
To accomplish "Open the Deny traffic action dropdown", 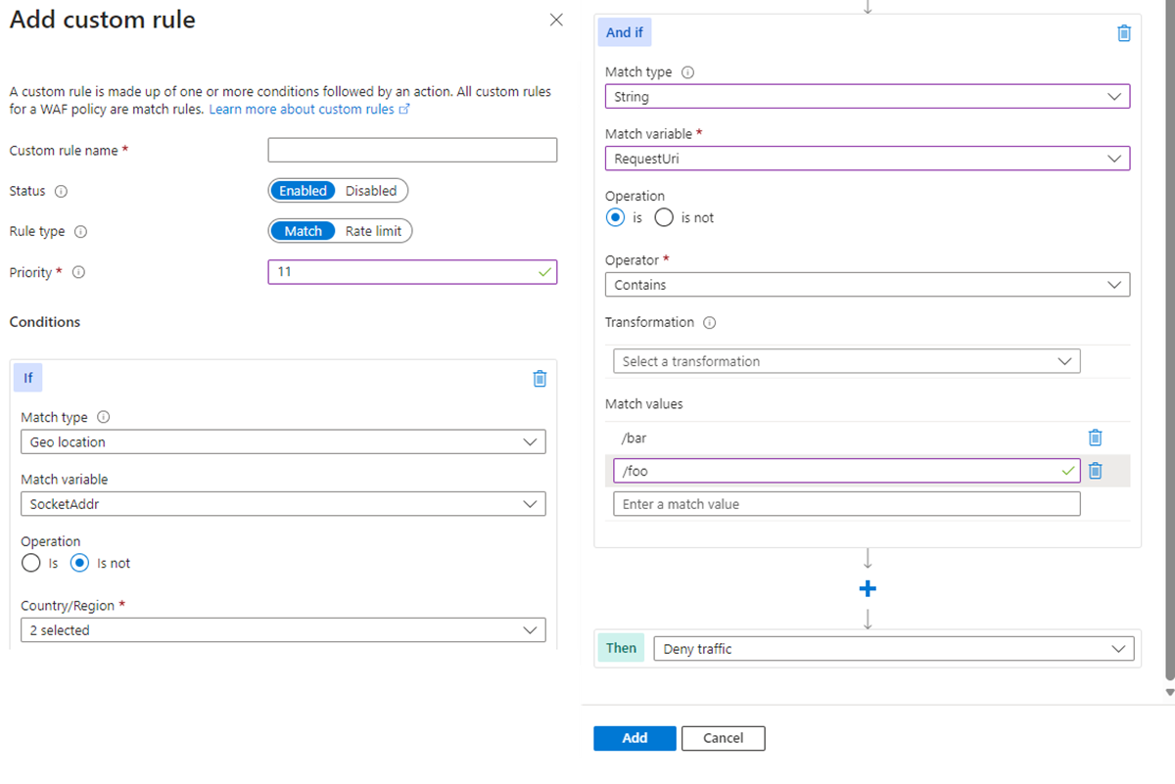I will pos(893,649).
